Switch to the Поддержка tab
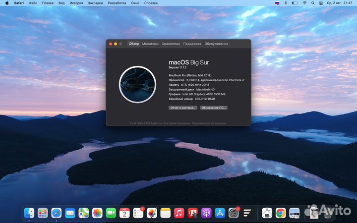The height and width of the screenshot is (223, 357). 192,44
